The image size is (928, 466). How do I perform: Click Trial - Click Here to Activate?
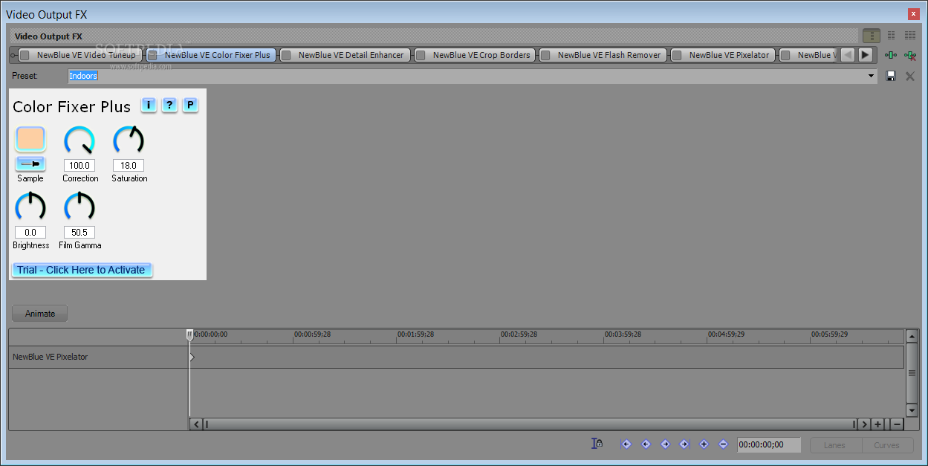pos(82,270)
